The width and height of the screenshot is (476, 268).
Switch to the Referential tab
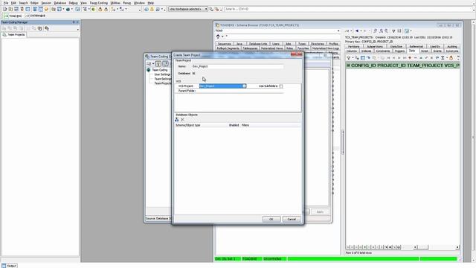[x=416, y=46]
